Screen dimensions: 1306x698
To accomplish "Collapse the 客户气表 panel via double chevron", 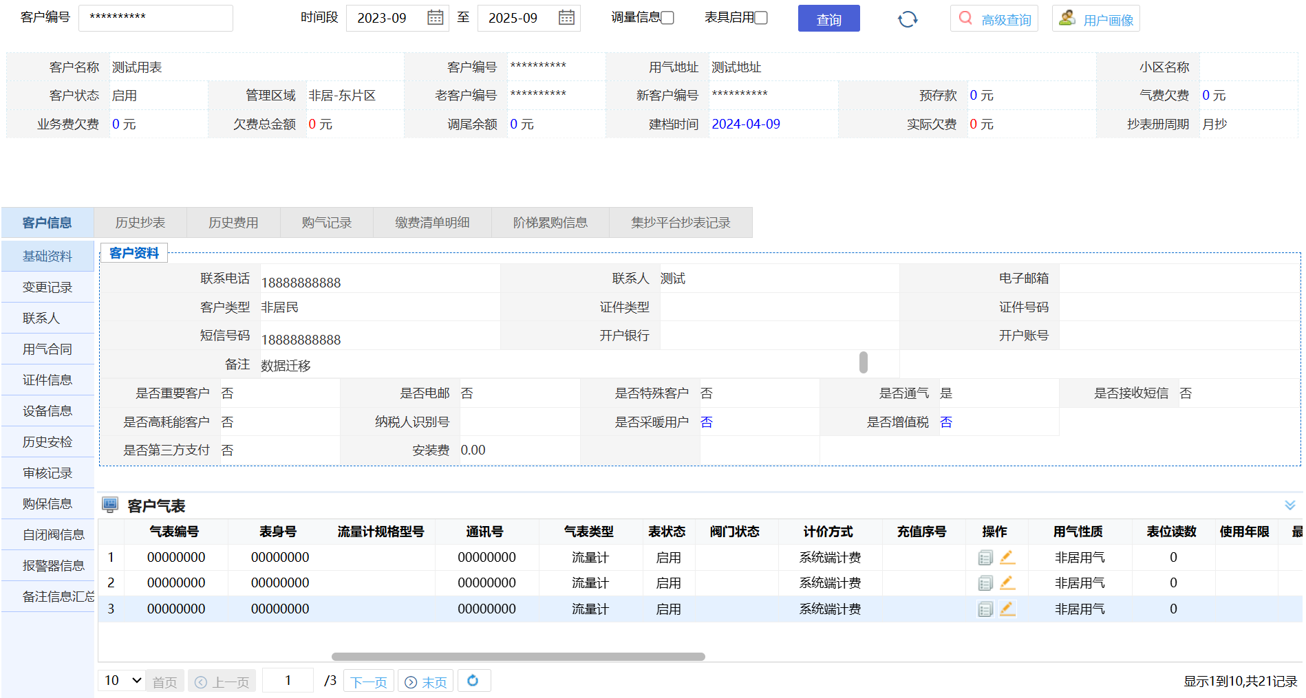I will pos(1290,505).
